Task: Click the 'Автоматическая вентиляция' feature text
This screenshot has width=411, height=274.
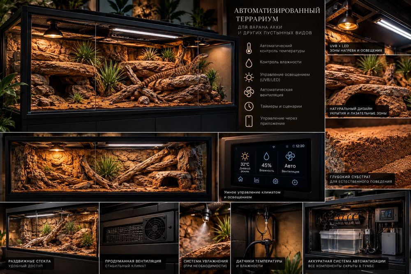Action: (x=276, y=92)
